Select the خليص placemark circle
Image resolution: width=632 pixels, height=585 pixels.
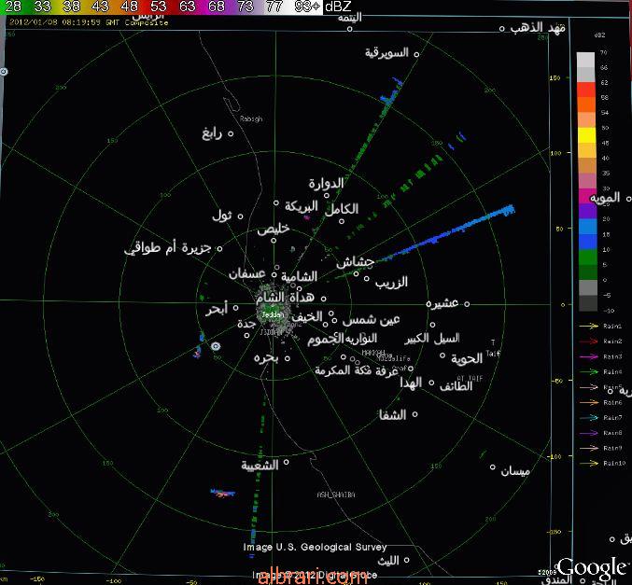coord(274,241)
